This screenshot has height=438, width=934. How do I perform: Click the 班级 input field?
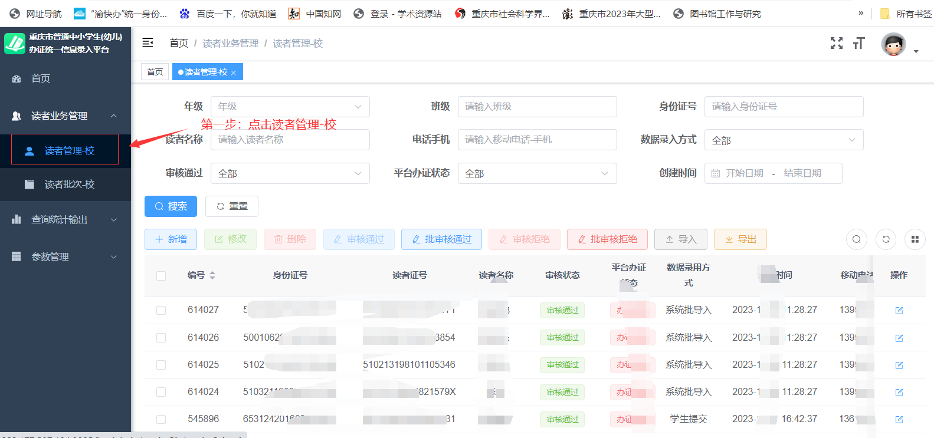coord(538,107)
